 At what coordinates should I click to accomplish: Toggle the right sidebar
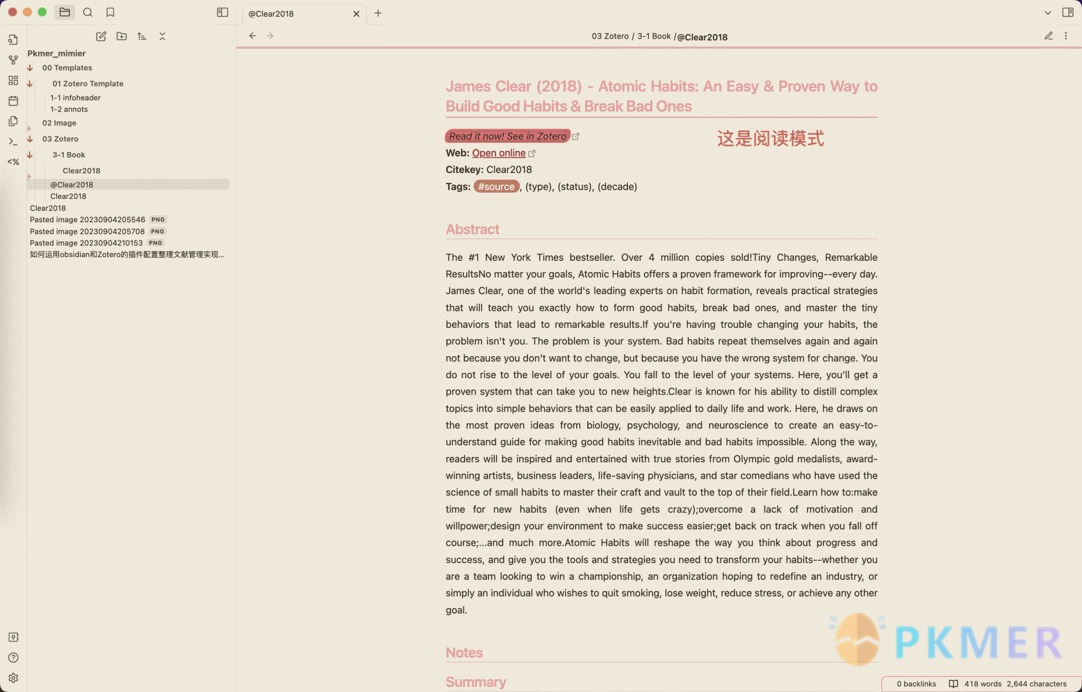click(1068, 12)
